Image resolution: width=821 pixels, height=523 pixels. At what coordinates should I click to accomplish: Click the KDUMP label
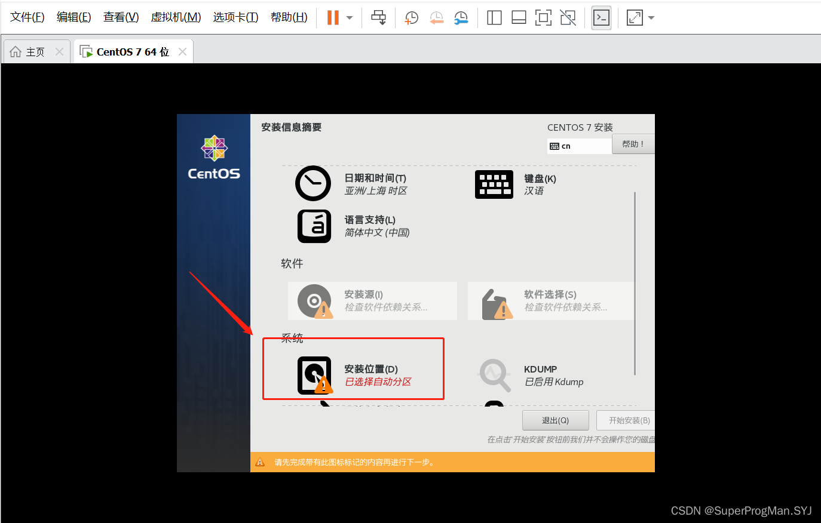(540, 369)
